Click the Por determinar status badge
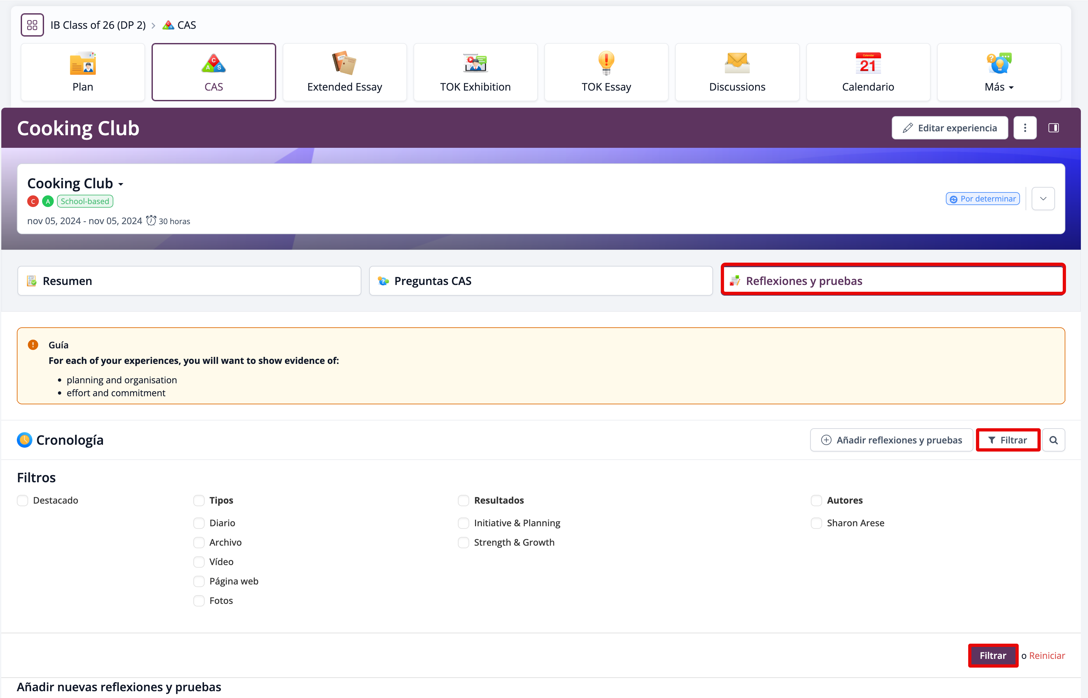The width and height of the screenshot is (1088, 698). 983,199
